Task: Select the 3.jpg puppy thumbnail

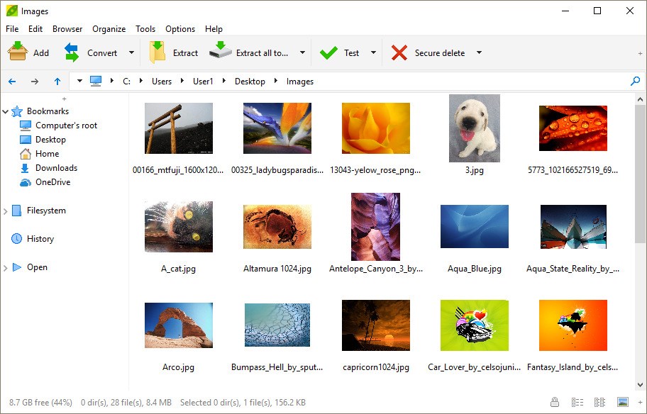Action: (x=474, y=128)
